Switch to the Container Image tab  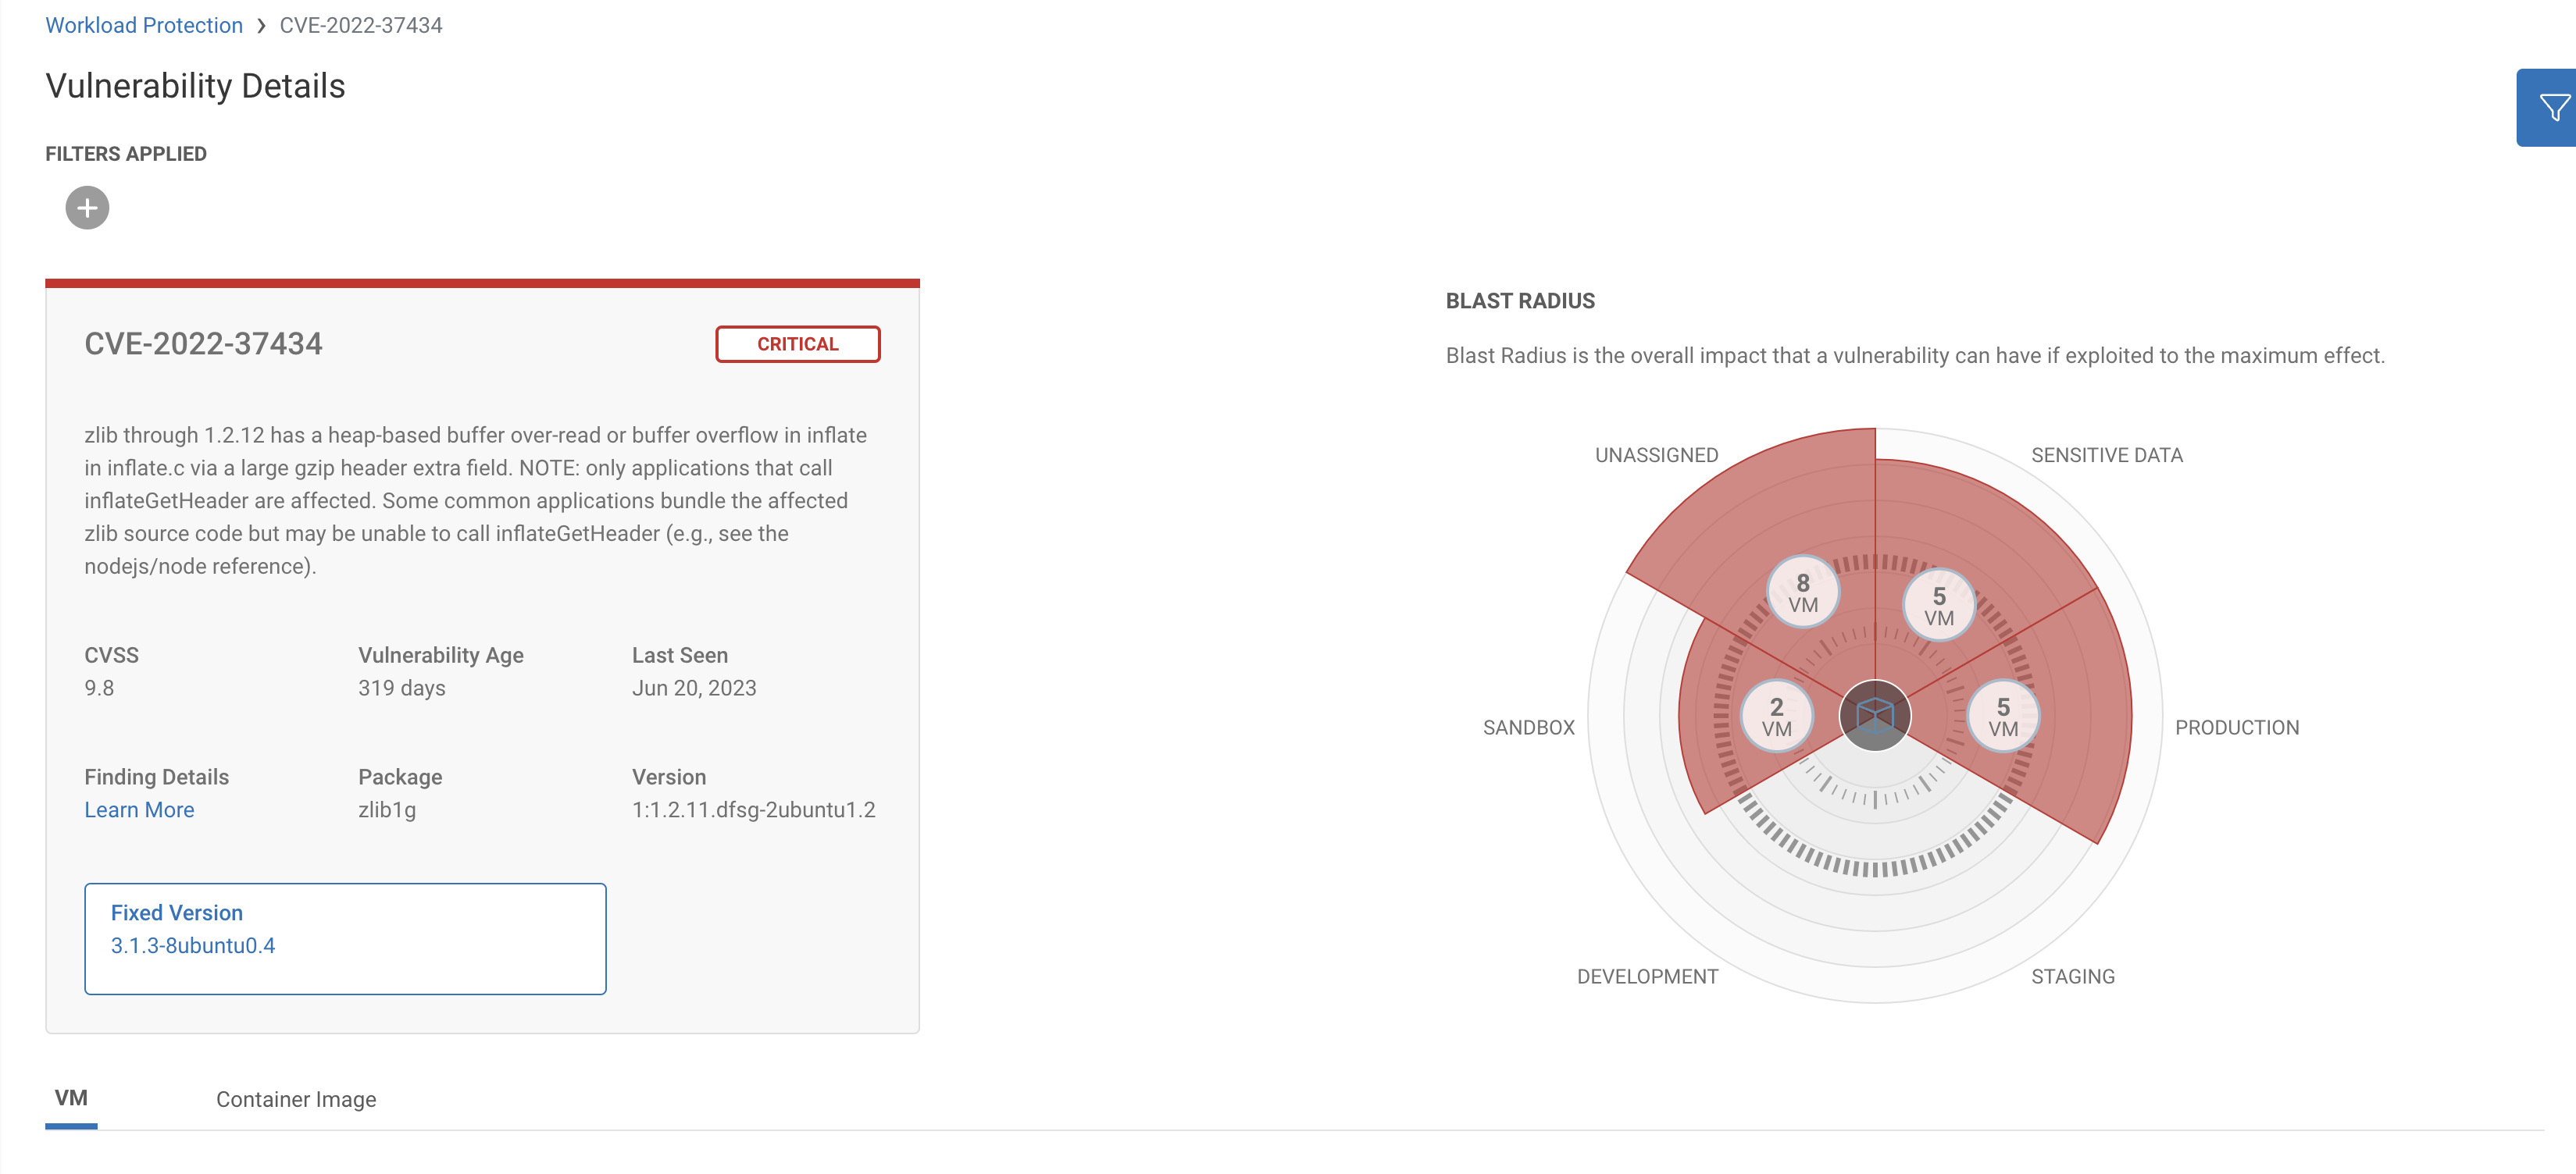point(296,1099)
